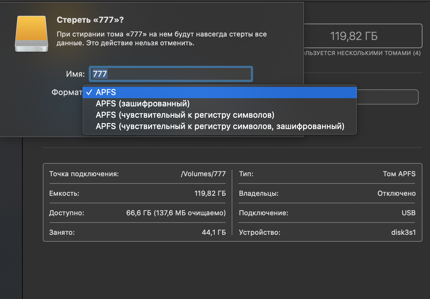Select APFS case-sensitive encrypted (зашифрованный) format

click(x=219, y=126)
